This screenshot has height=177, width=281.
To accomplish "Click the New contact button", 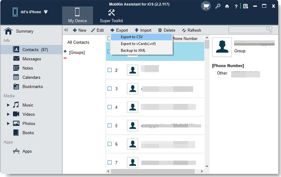I will coord(79,30).
